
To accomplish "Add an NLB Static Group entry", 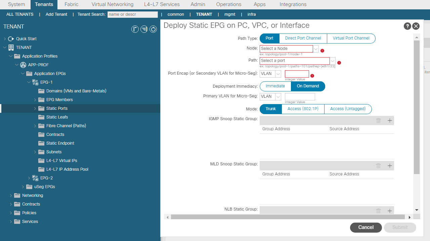I will click(390, 211).
